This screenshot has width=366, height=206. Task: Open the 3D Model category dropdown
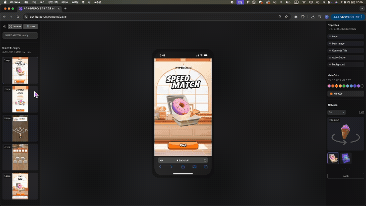[337, 112]
